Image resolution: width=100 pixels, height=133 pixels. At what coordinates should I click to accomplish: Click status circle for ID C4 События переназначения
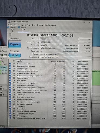click(10, 97)
